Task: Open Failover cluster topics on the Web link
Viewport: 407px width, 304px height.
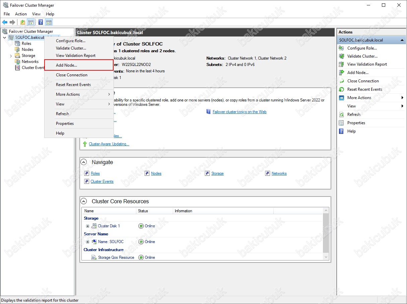Action: tap(240, 112)
